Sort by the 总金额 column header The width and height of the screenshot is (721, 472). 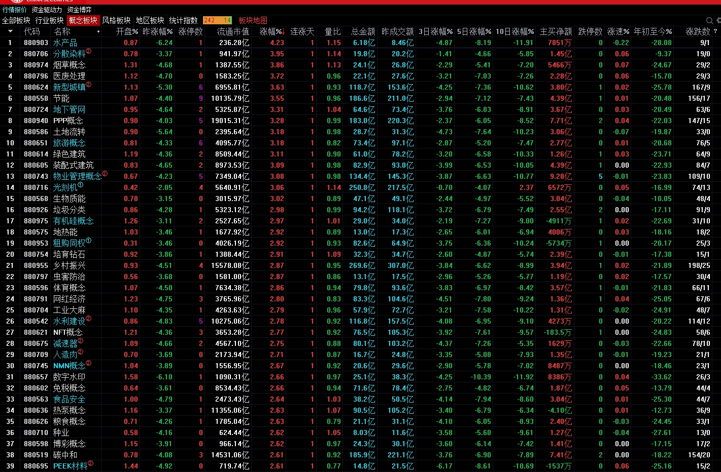point(363,31)
